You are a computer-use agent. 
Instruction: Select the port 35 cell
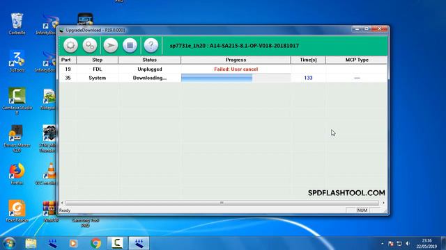[x=68, y=78]
